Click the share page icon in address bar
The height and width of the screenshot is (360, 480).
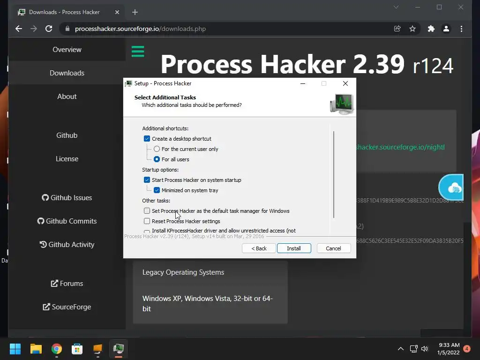[x=397, y=29]
